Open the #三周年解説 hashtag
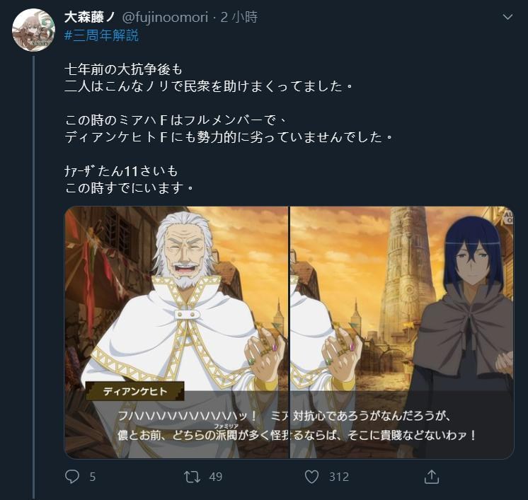Screen dimensions: 528x500 [x=101, y=35]
